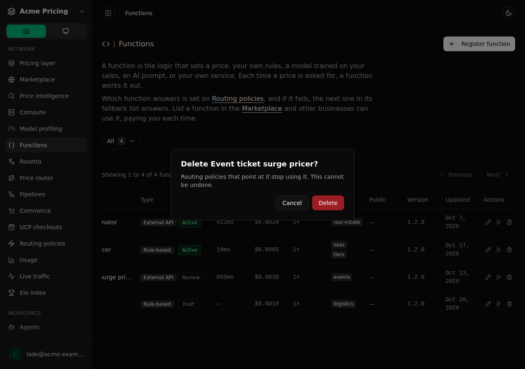This screenshot has width=525, height=369.
Task: Open Commerce cart page
Action: [46, 211]
